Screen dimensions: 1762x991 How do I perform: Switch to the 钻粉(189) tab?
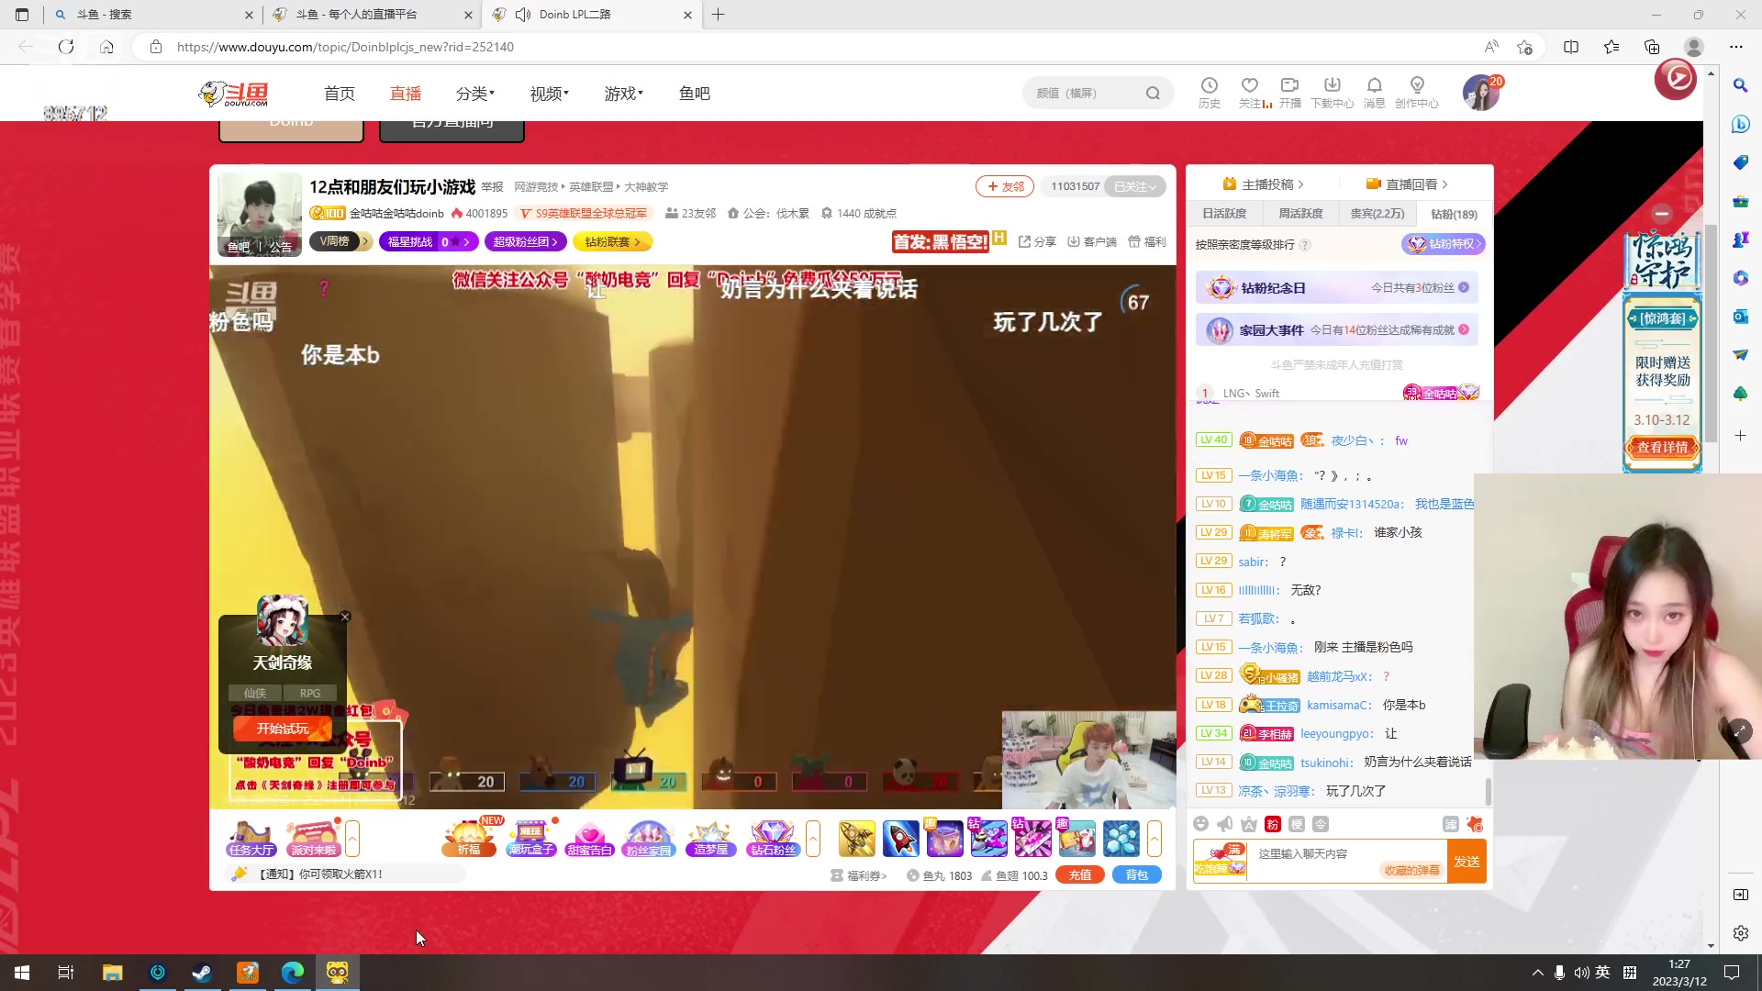click(1454, 214)
